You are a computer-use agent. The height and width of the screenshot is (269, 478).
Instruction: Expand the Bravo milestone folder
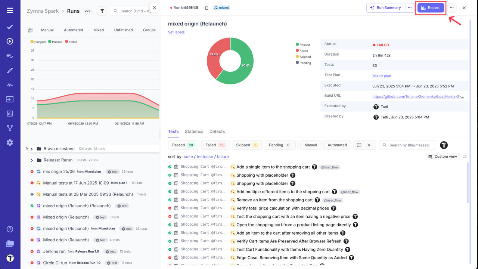tap(32, 148)
